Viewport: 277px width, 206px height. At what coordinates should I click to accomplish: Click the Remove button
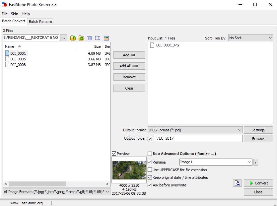(129, 77)
